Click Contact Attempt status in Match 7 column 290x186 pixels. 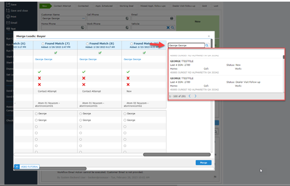(47, 91)
